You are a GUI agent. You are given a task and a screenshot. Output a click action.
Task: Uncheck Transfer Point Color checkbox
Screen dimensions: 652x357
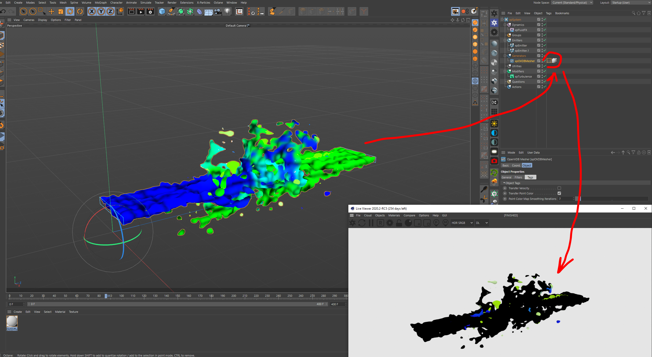559,193
